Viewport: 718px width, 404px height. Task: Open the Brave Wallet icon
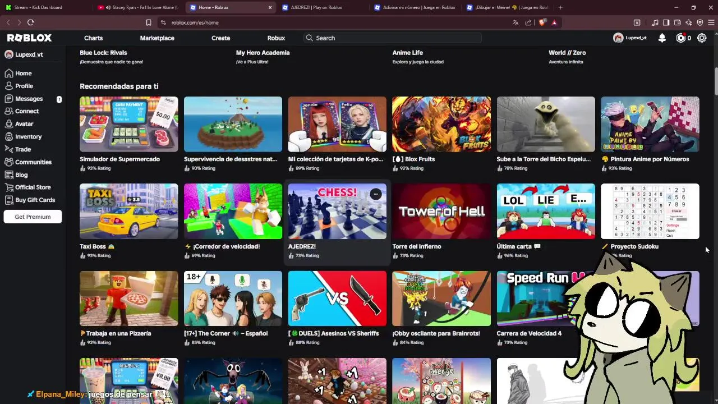[678, 22]
